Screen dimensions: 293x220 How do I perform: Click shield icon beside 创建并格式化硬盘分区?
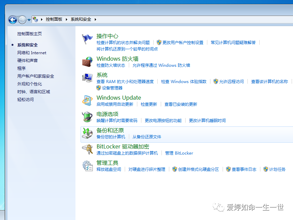coord(174,169)
